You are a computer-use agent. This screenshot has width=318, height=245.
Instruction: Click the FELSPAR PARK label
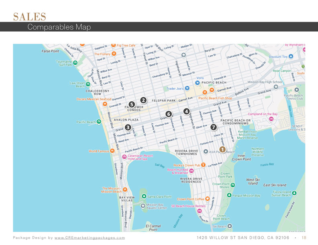click(x=164, y=100)
